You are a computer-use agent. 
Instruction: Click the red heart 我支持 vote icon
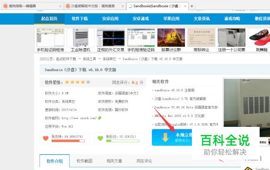pos(46,138)
